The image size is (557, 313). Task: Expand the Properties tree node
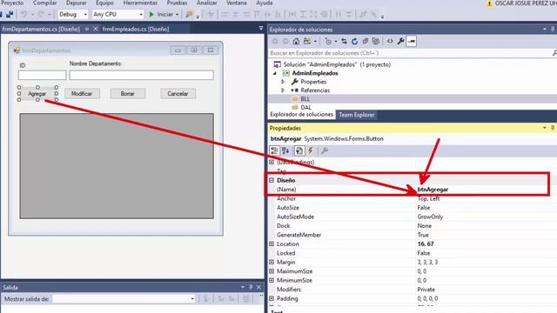click(283, 82)
